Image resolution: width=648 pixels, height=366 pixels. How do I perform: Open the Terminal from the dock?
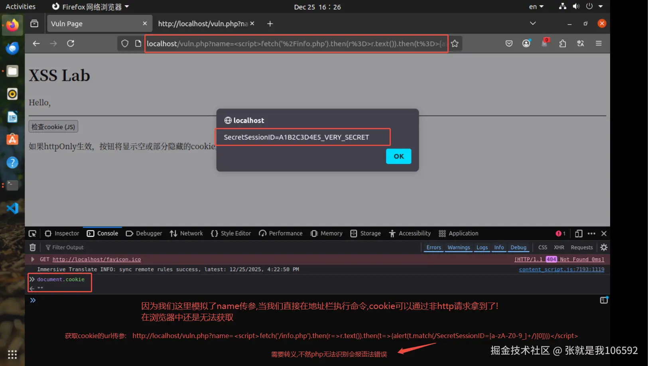(x=12, y=185)
